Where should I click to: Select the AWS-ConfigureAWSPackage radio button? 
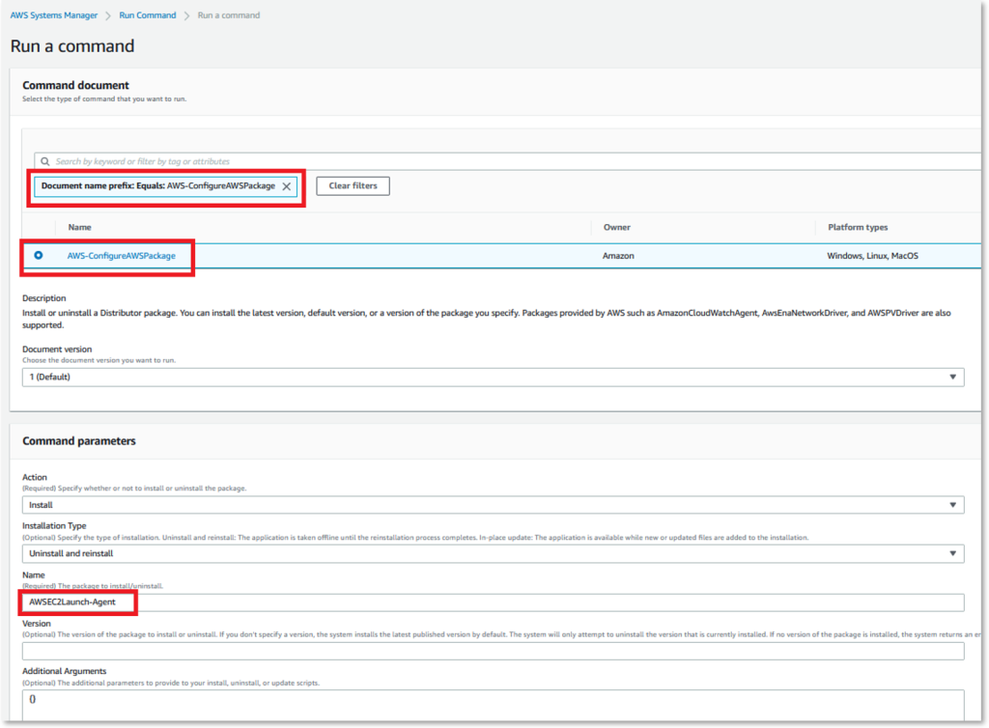pos(39,255)
